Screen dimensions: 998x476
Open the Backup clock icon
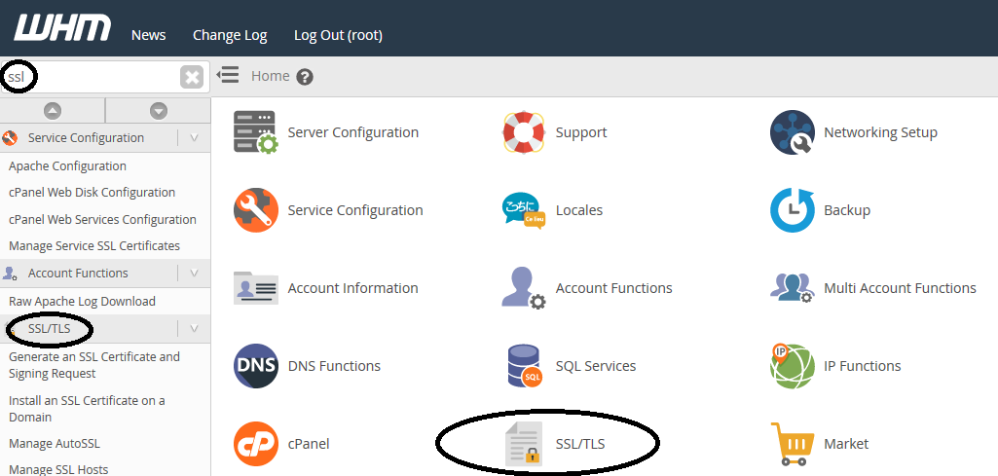coord(792,210)
